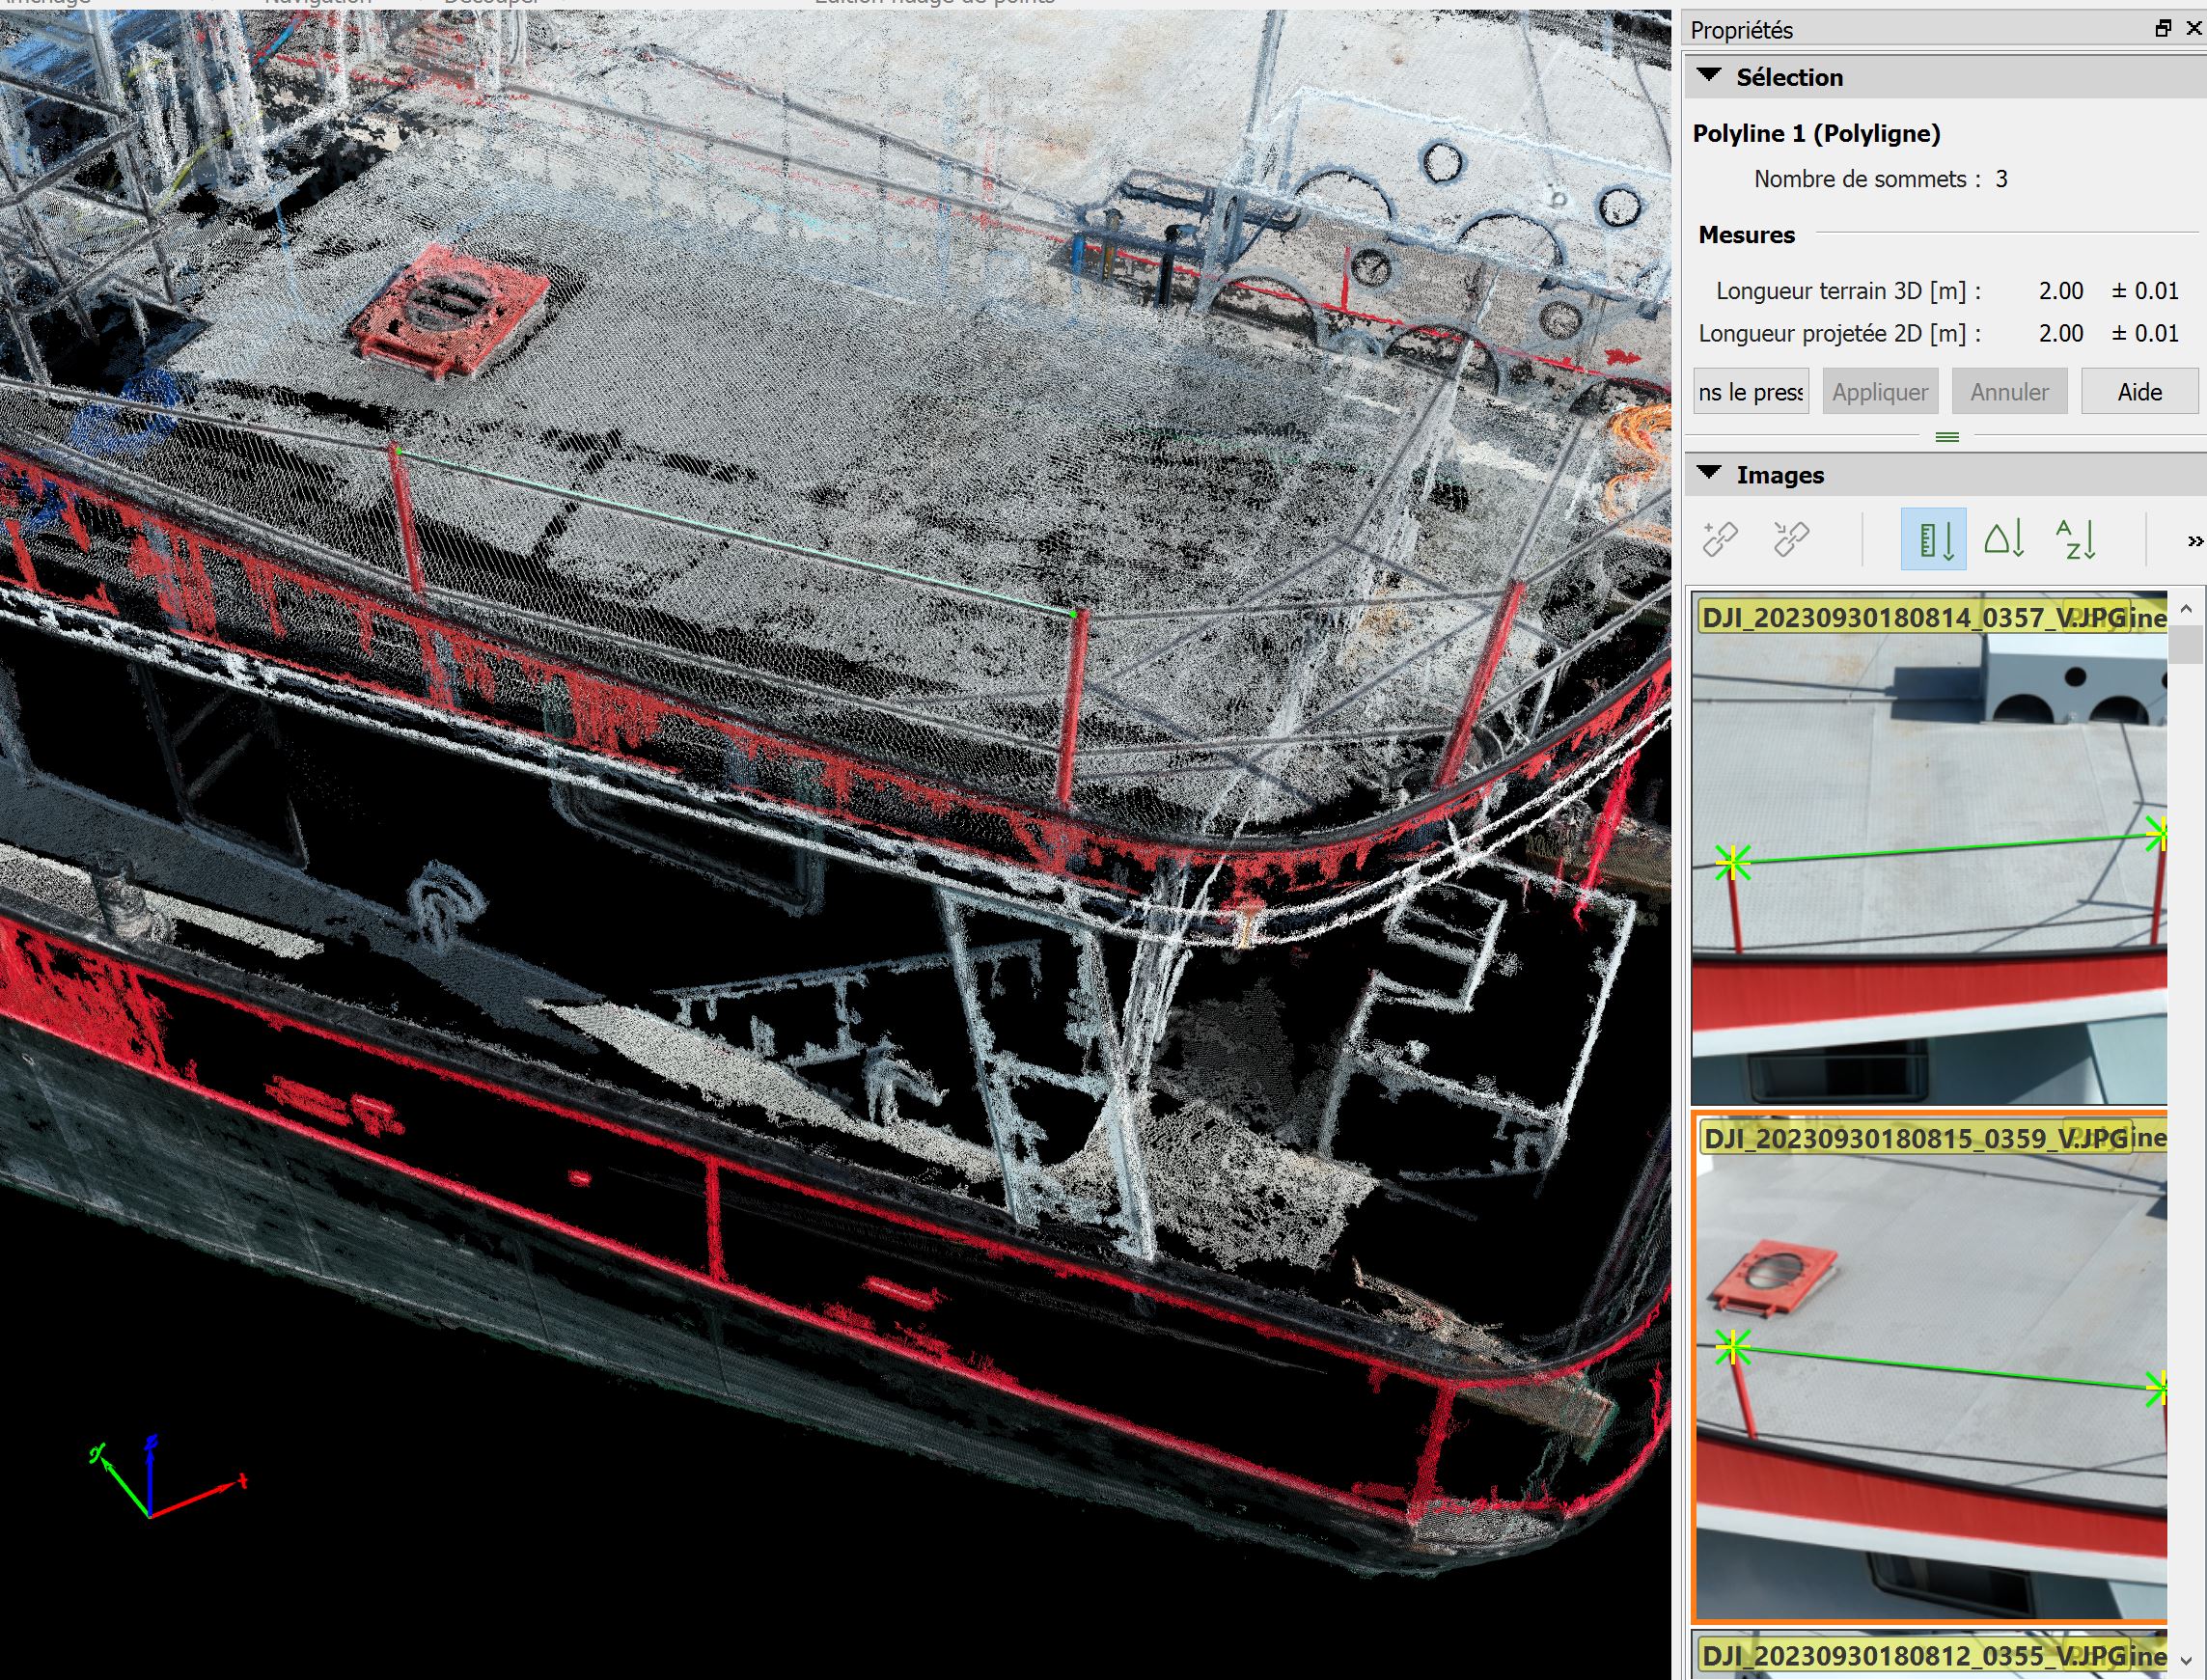Sort images alphabetically A-Z icon
Image resolution: width=2207 pixels, height=1680 pixels.
pyautogui.click(x=2075, y=539)
